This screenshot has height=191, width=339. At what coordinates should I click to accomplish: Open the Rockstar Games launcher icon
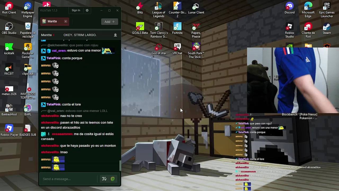[x=28, y=51]
